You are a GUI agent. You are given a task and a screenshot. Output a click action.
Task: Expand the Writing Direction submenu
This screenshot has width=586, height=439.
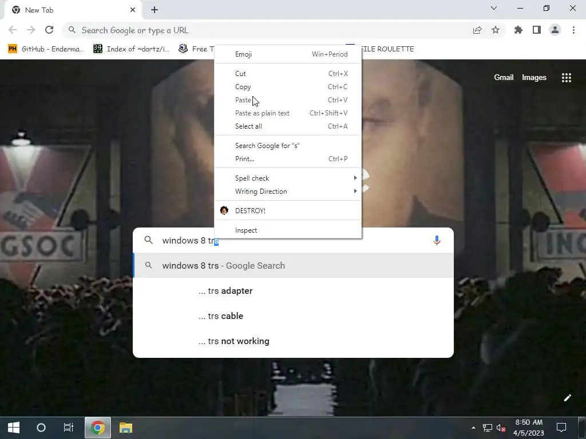[x=288, y=191]
